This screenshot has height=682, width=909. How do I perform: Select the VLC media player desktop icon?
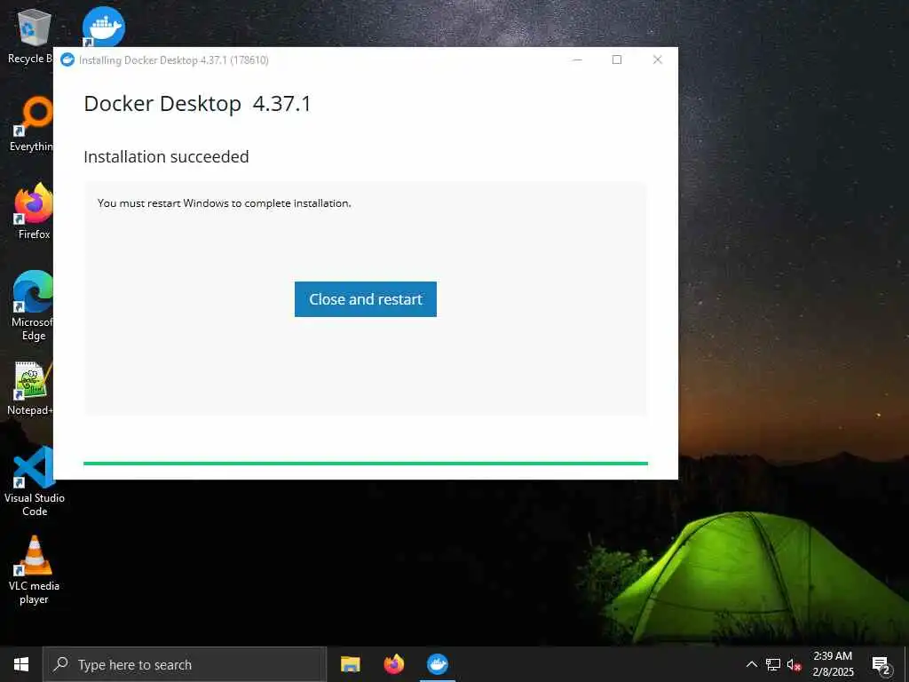(34, 570)
